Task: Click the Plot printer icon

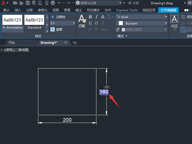Action: (53, 3)
